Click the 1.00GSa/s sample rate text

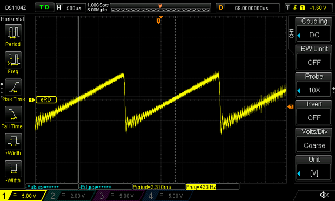point(98,5)
